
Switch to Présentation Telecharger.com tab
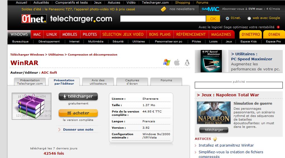point(30,82)
